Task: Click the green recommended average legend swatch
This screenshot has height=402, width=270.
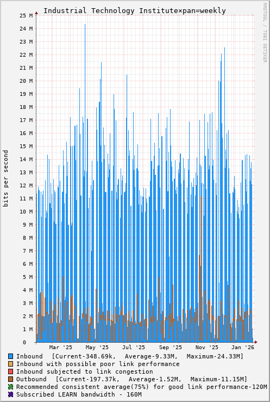Action: point(10,387)
